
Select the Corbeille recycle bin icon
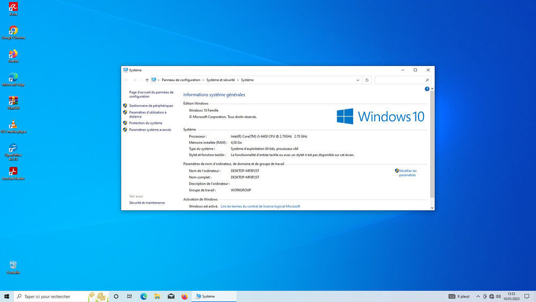(13, 267)
